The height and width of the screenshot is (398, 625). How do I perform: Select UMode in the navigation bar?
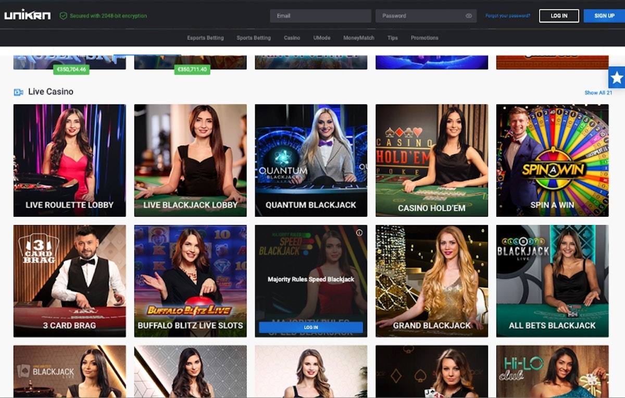tap(321, 38)
